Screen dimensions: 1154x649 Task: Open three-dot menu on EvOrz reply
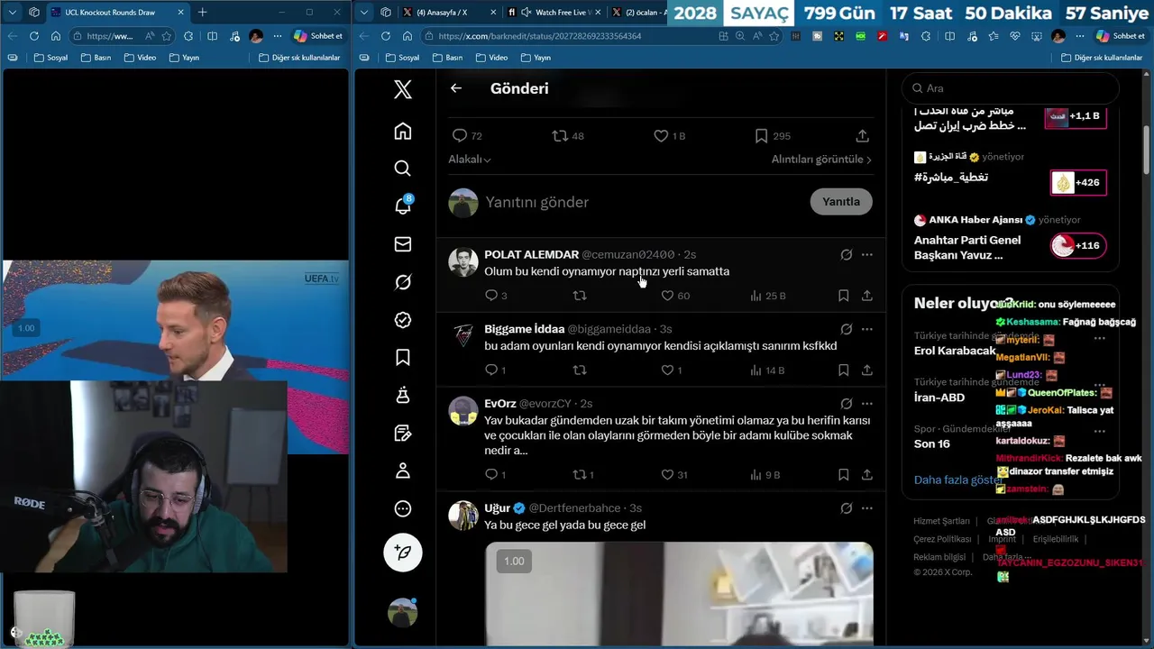click(x=867, y=404)
